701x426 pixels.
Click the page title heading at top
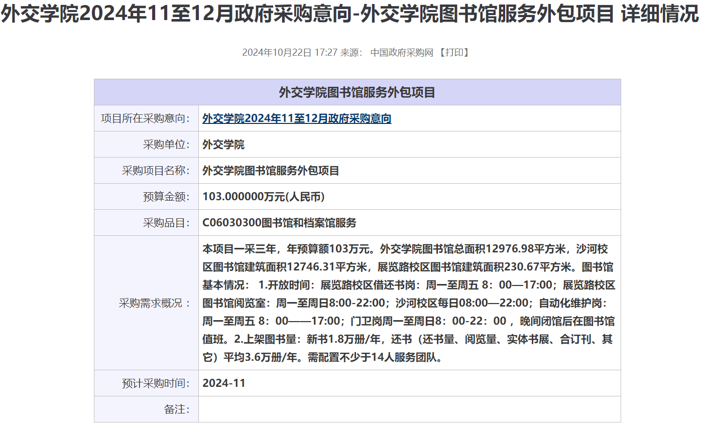pos(350,15)
